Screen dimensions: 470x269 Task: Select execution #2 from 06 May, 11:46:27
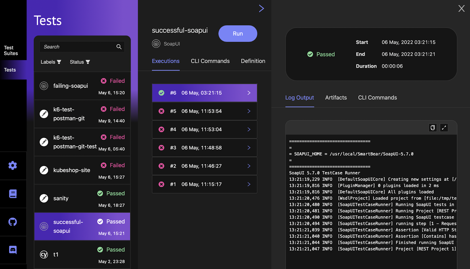204,166
